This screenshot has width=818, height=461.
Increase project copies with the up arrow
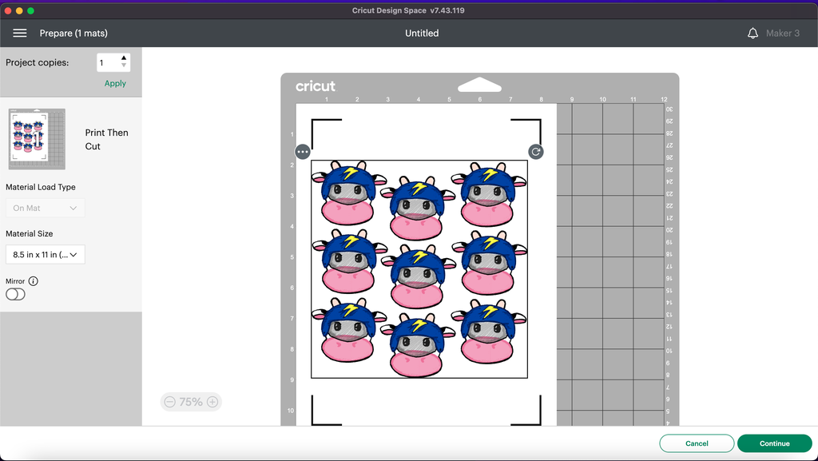pos(124,58)
